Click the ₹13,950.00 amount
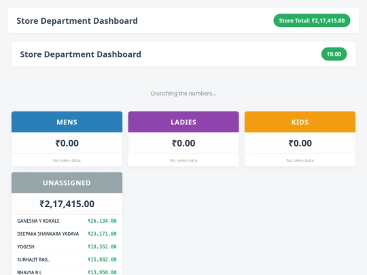This screenshot has width=367, height=275. 102,272
